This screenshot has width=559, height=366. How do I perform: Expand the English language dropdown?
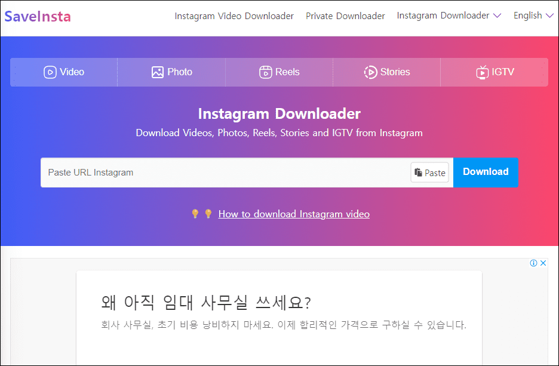tap(533, 16)
